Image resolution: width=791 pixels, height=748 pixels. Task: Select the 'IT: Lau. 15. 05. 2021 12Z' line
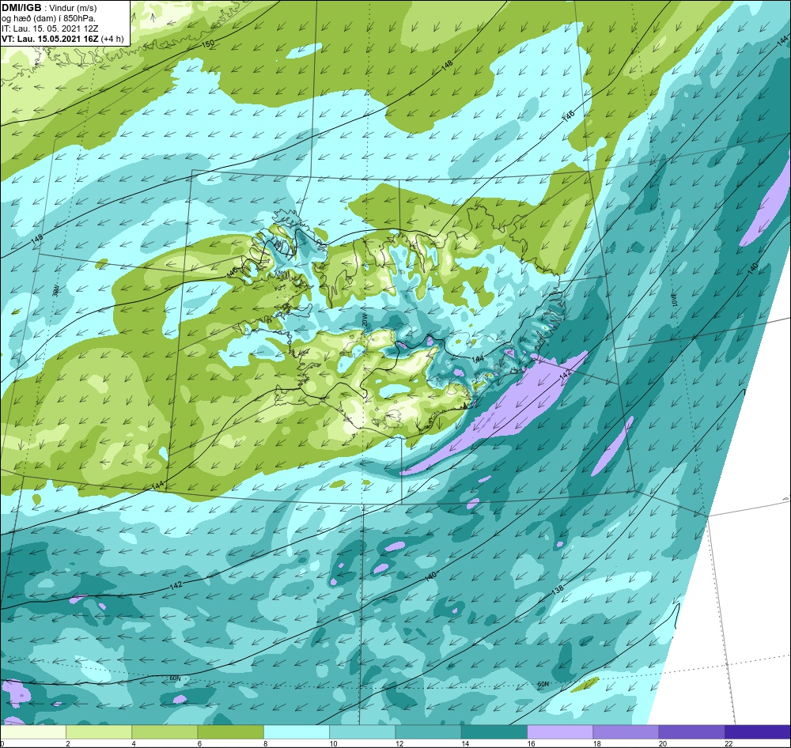(x=50, y=28)
